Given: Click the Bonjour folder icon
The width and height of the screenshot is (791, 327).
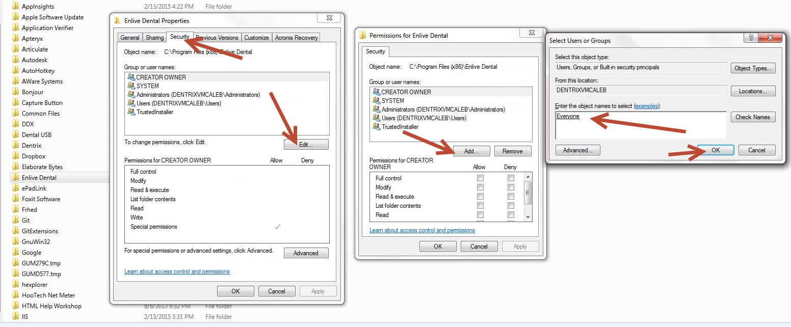Looking at the screenshot, I should click(15, 92).
